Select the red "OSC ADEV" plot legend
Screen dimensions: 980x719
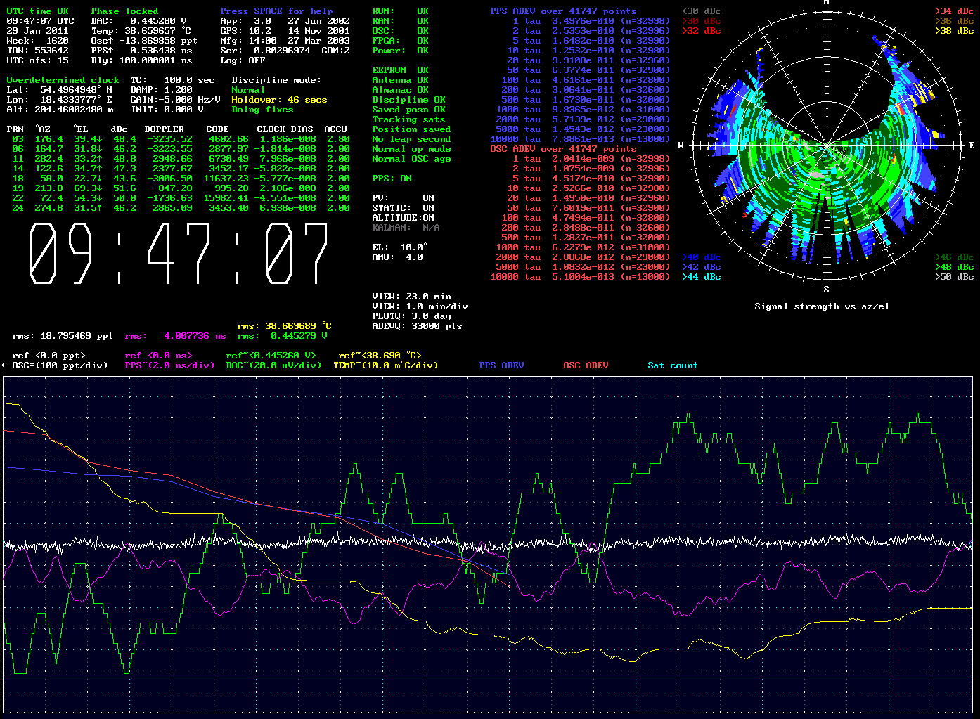coord(586,365)
